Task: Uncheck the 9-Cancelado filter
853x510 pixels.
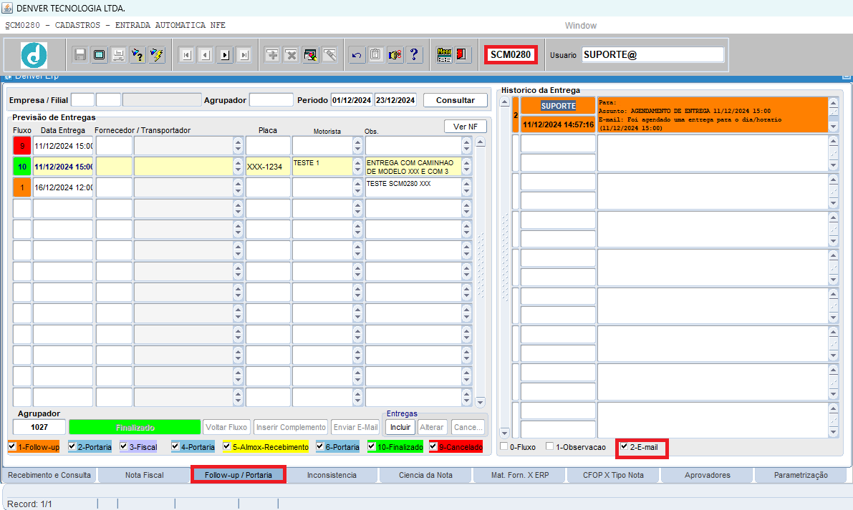Action: coord(433,446)
